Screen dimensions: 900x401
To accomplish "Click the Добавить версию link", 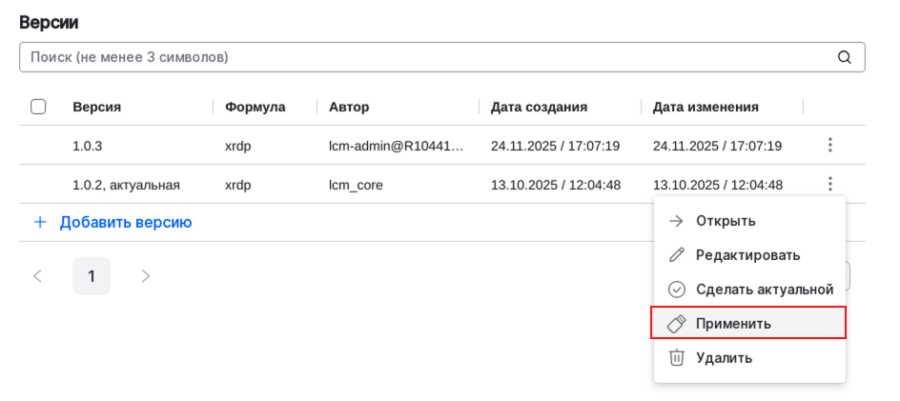I will click(x=126, y=223).
